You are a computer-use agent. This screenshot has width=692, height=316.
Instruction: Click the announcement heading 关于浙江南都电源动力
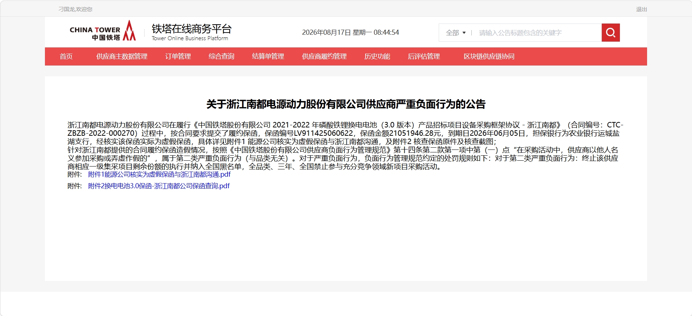pos(346,104)
